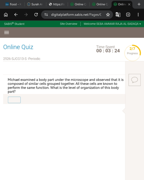Switch to the first Online Q tab

coord(78,4)
